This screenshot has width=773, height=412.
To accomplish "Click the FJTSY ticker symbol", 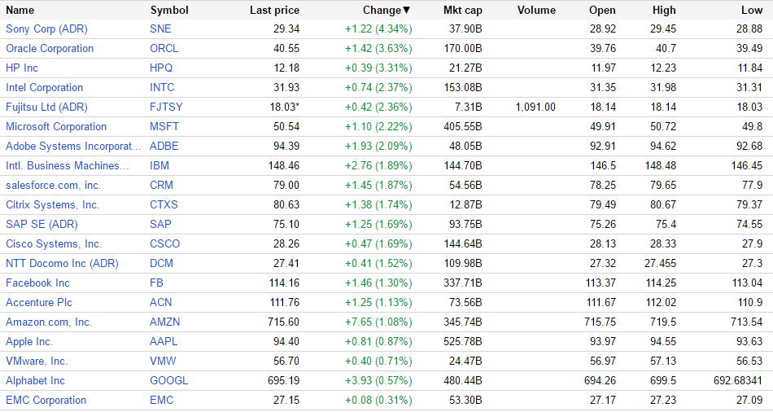I will (x=166, y=107).
